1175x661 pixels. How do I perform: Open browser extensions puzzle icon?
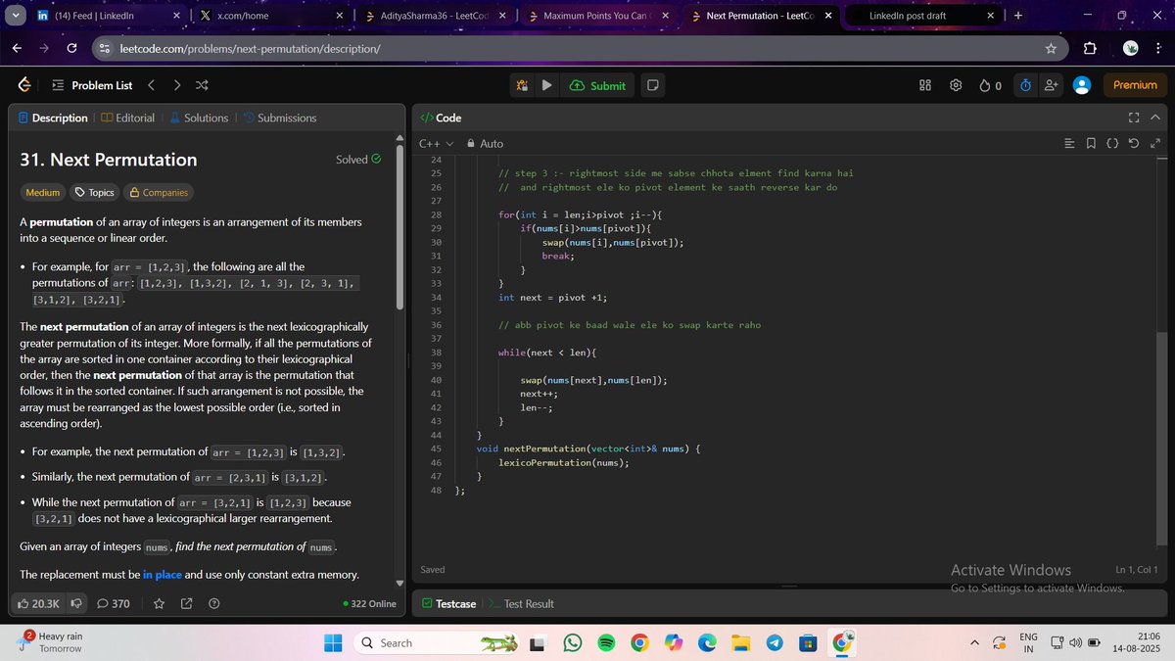pyautogui.click(x=1090, y=48)
